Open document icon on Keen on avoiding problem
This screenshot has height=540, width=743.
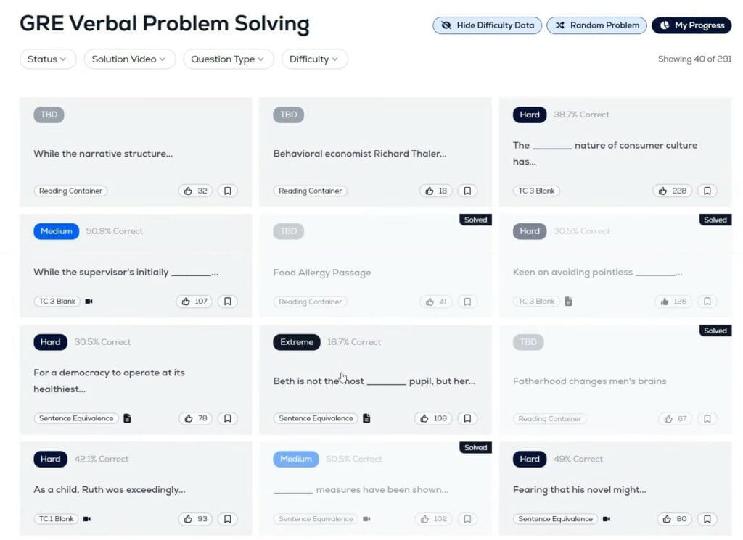click(x=569, y=302)
